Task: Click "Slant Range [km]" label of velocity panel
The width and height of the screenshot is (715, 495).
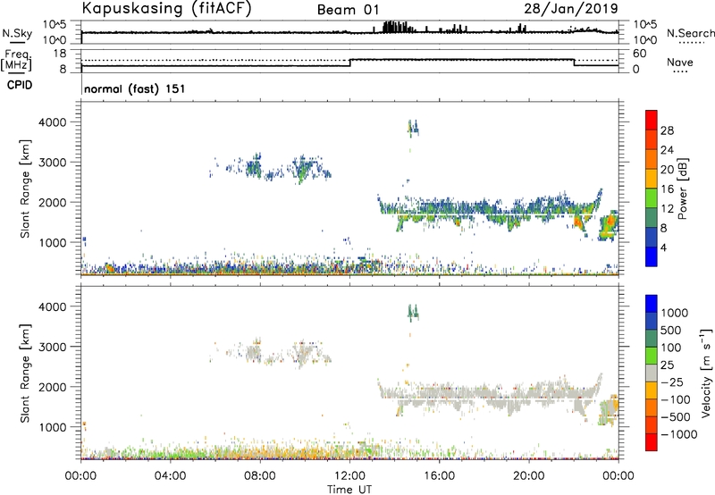Action: pos(25,373)
